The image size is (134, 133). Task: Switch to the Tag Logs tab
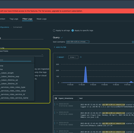(14, 19)
